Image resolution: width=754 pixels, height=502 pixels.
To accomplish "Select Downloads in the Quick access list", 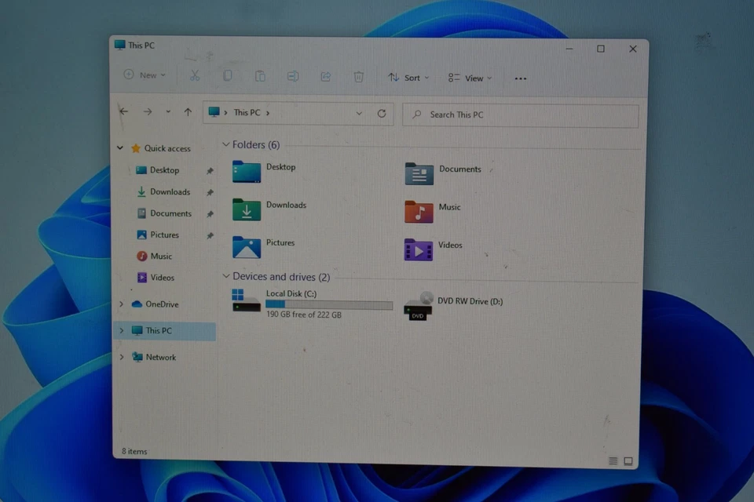I will (x=170, y=191).
